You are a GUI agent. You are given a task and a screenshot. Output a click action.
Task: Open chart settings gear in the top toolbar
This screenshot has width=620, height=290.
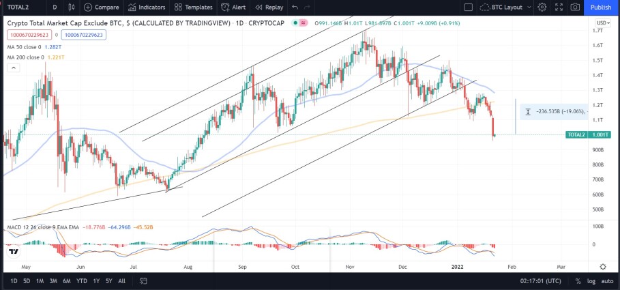coord(542,7)
